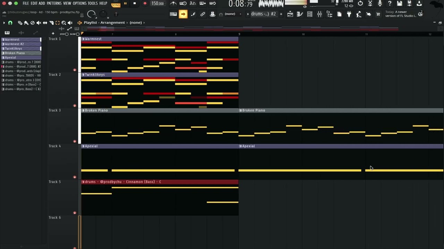Image resolution: width=444 pixels, height=249 pixels.
Task: Mute Track 3 using its red dot
Action: tap(74, 141)
